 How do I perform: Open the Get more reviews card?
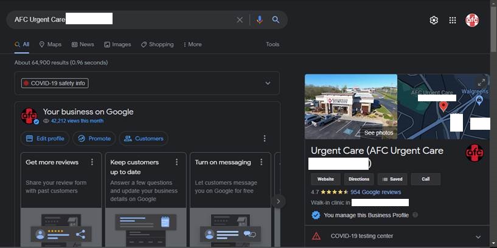[x=61, y=199]
